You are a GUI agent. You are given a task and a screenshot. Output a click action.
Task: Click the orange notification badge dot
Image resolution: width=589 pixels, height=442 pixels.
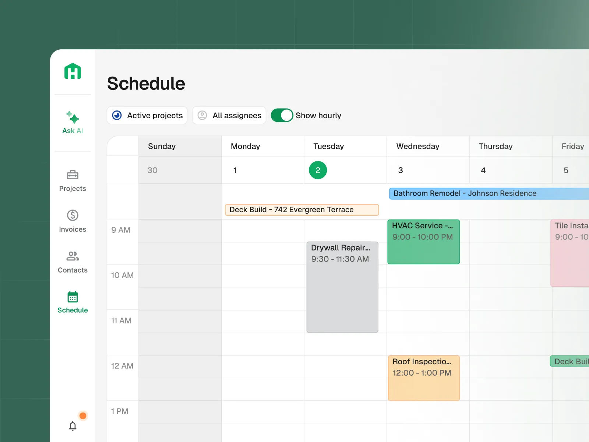click(83, 416)
